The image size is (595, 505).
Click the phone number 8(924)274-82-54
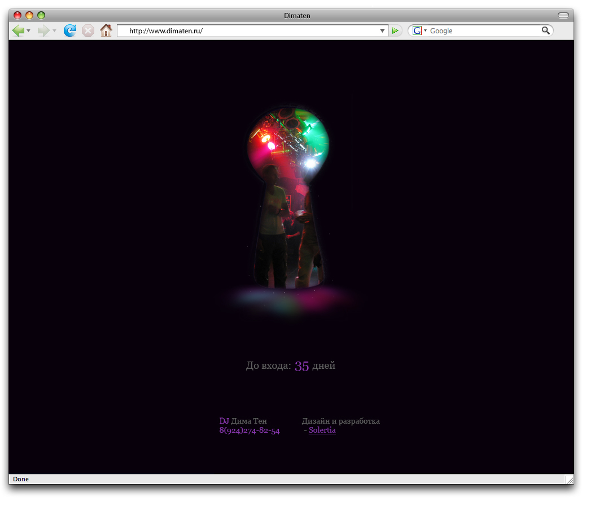point(250,430)
